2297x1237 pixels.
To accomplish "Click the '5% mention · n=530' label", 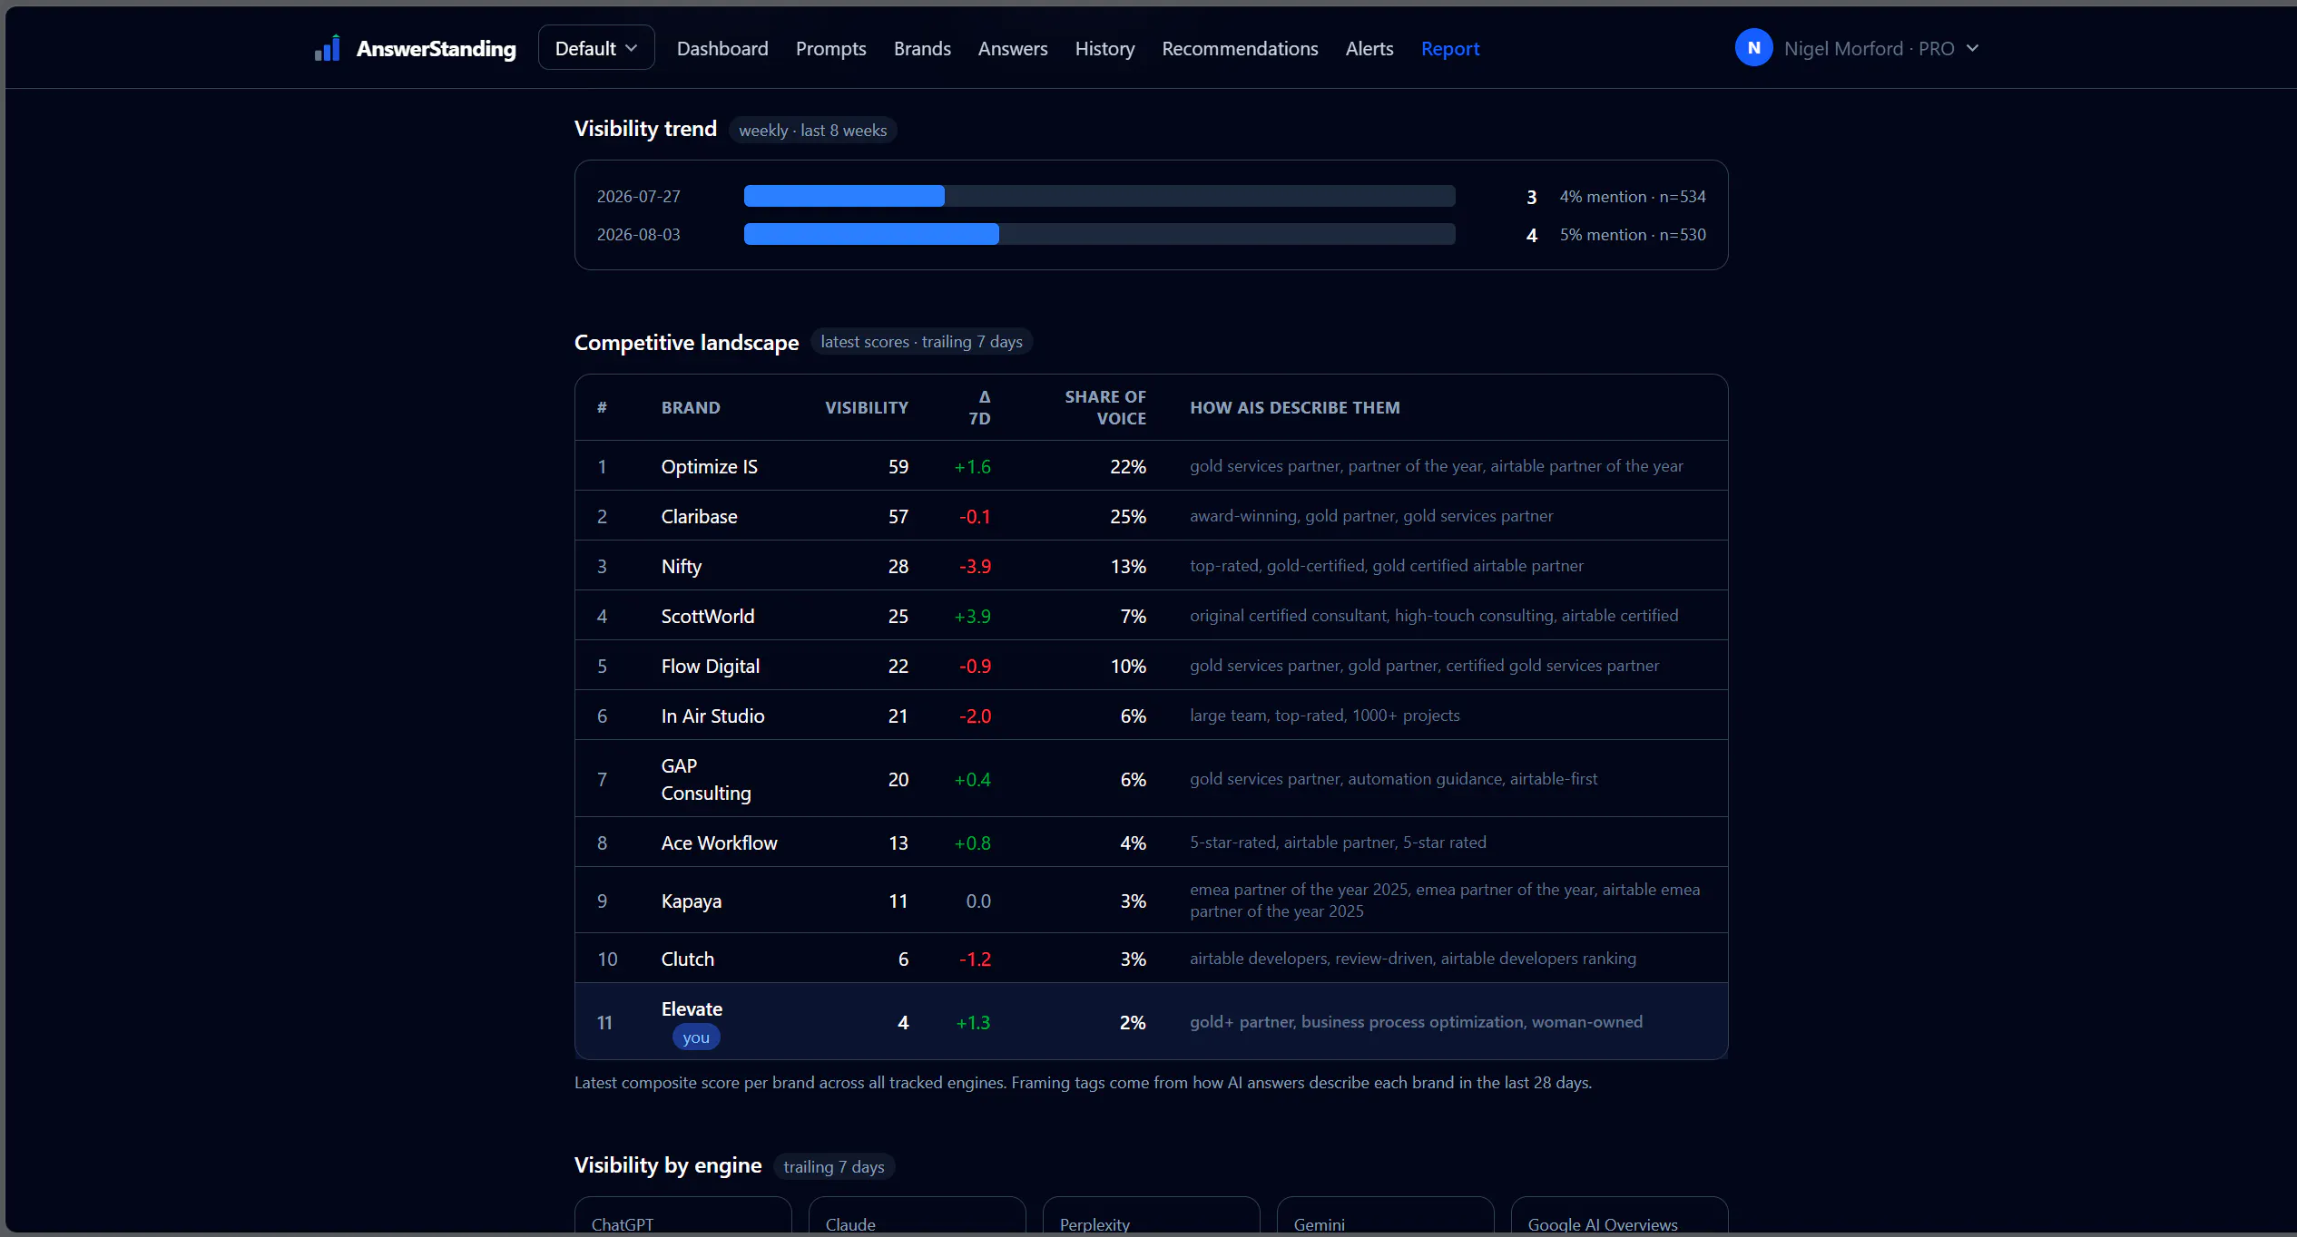I will click(x=1632, y=234).
